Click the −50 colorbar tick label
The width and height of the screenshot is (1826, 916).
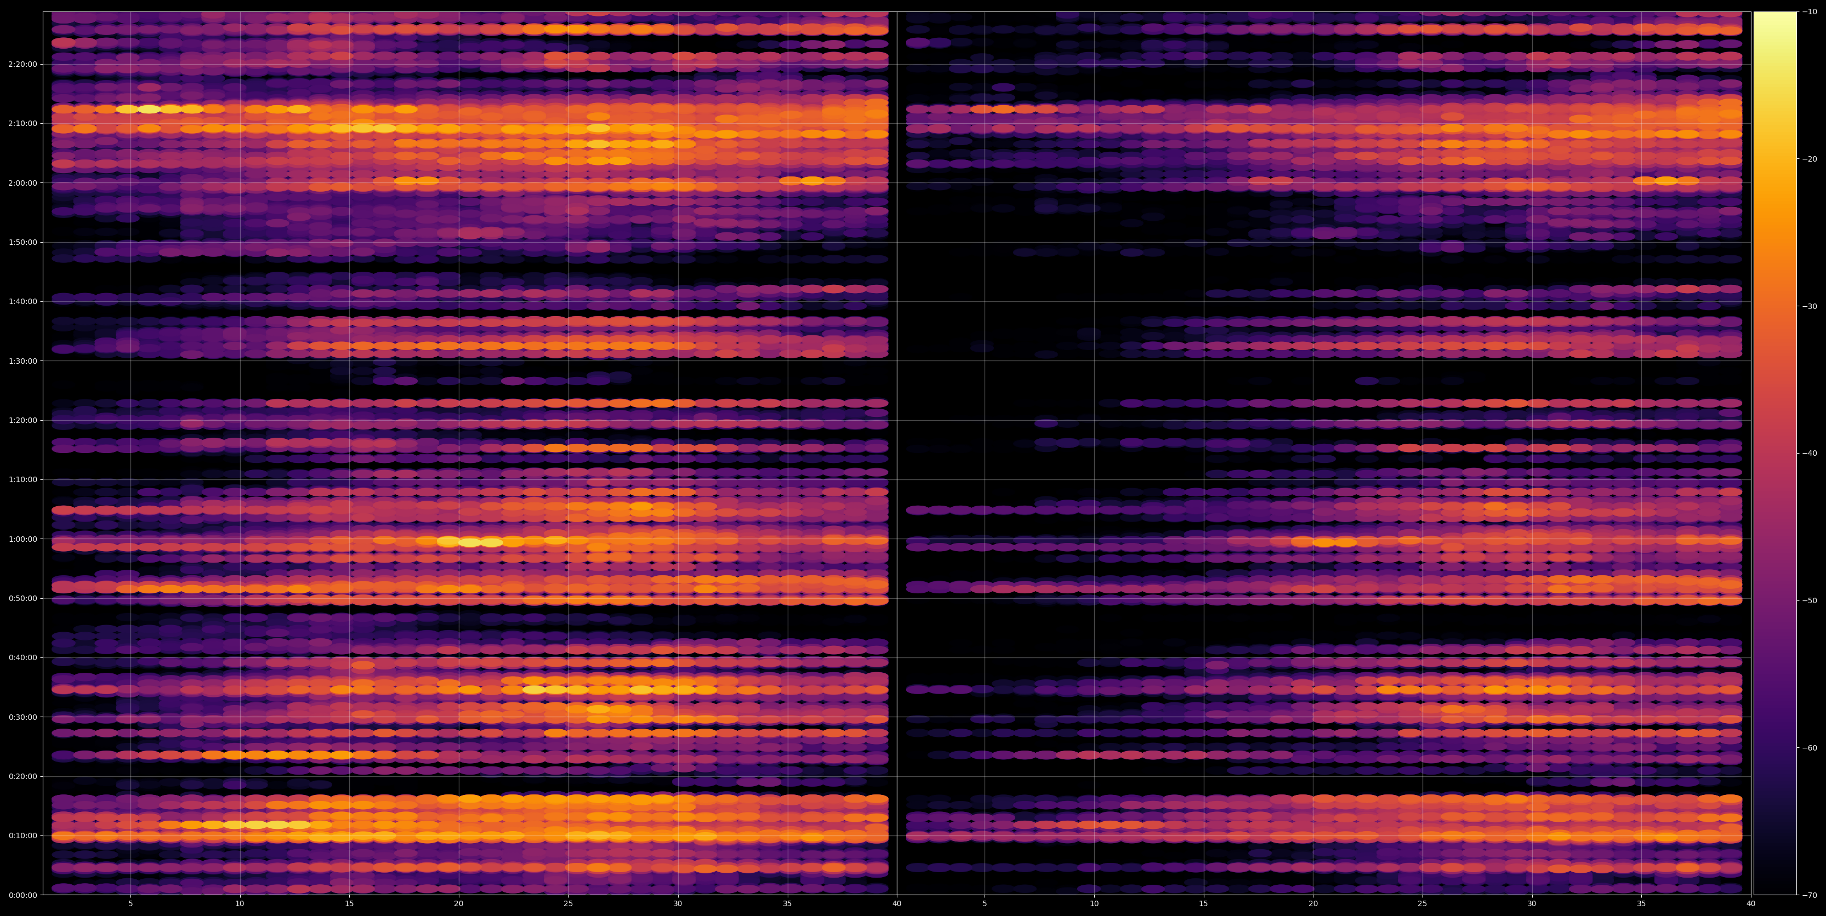(x=1810, y=601)
